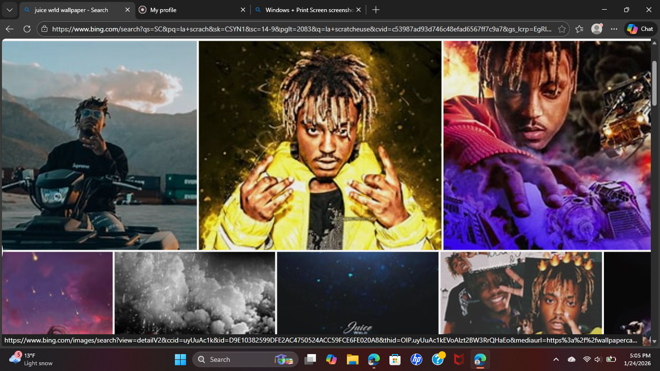Go back to the previous page
This screenshot has width=660, height=371.
pyautogui.click(x=10, y=29)
